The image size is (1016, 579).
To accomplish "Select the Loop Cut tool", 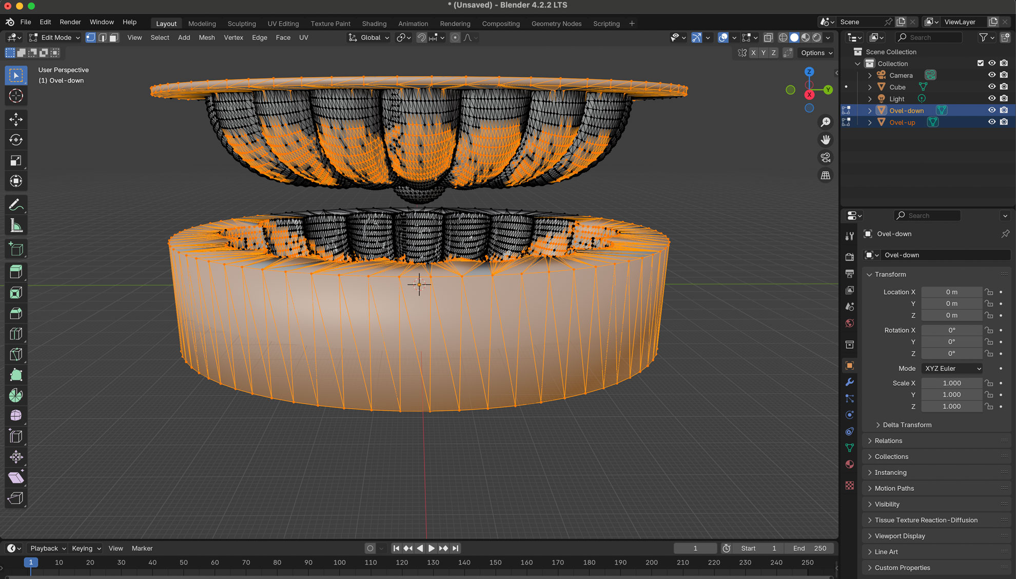I will (16, 334).
